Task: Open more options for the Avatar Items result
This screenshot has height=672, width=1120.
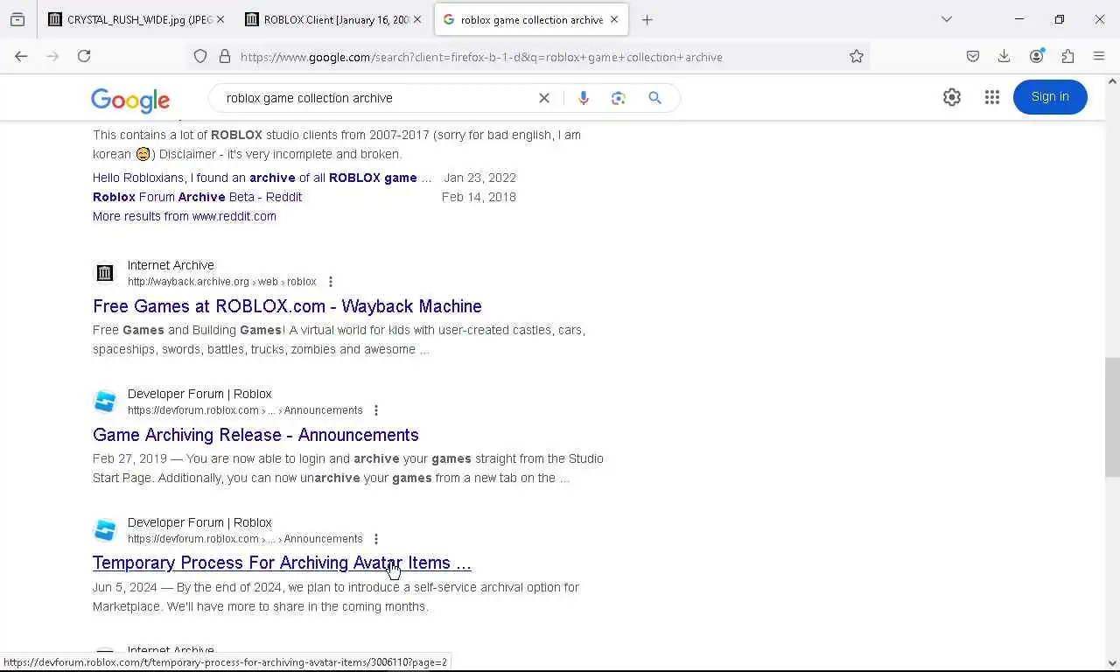Action: (x=376, y=539)
